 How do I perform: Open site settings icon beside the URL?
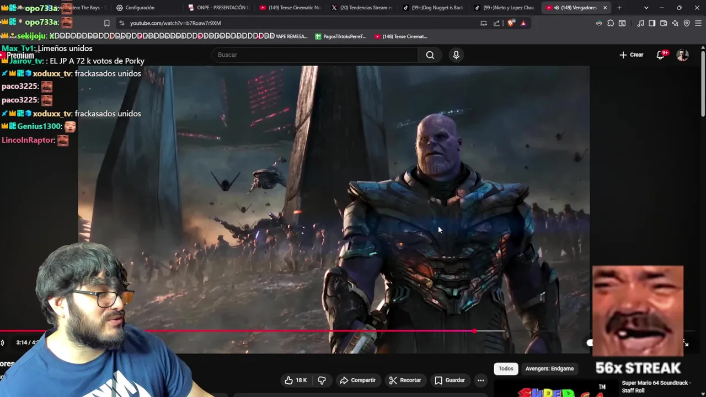tap(121, 23)
